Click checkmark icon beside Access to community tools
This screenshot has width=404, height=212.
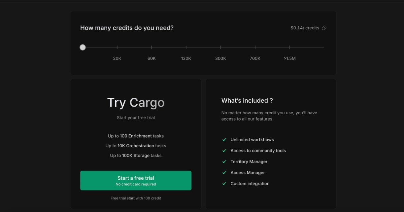point(224,151)
